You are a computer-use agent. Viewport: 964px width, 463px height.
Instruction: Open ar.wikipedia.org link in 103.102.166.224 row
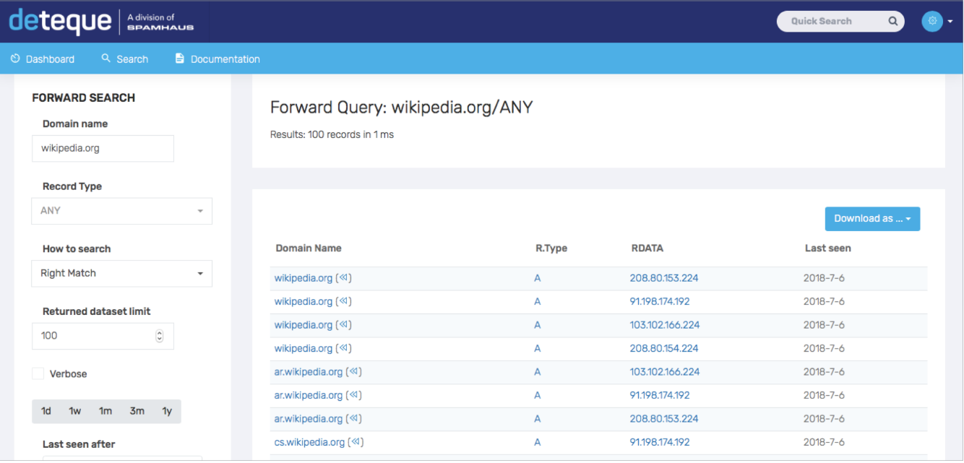click(x=309, y=372)
